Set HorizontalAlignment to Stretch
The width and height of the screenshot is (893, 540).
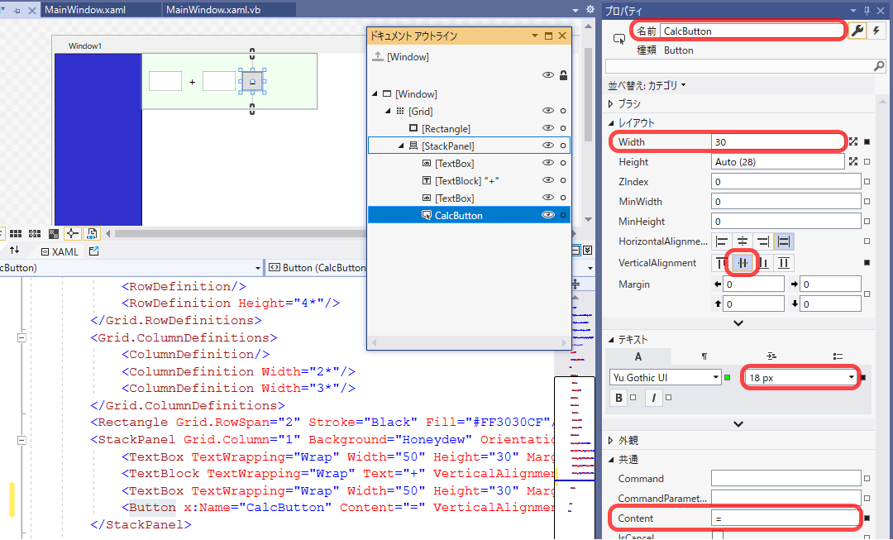(x=784, y=241)
